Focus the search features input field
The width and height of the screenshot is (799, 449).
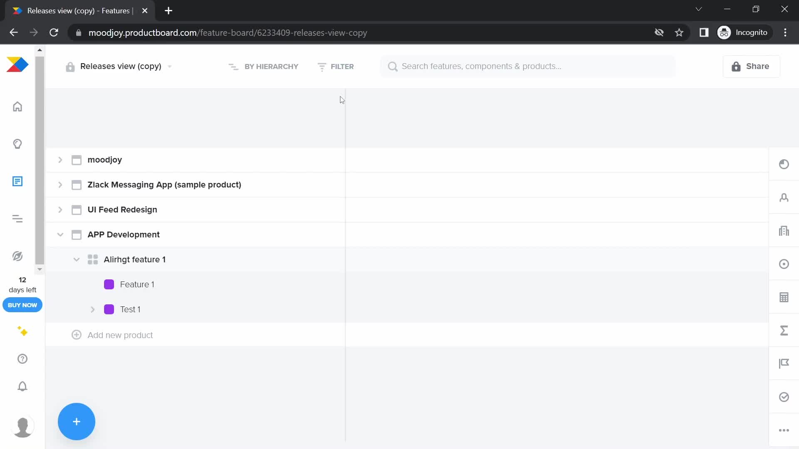(528, 67)
